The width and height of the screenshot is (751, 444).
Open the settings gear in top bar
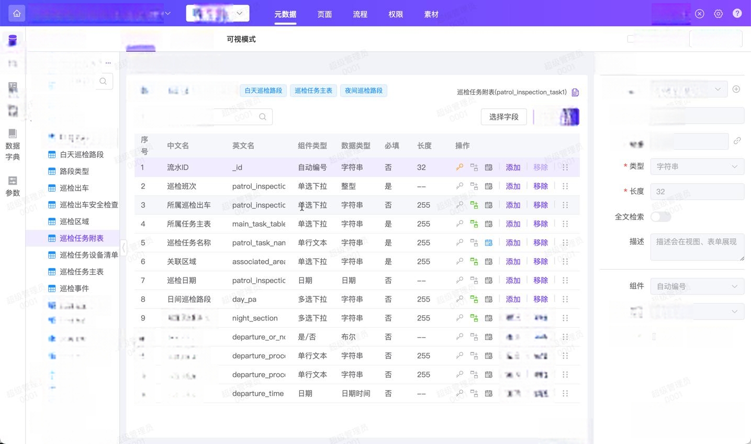click(x=718, y=14)
